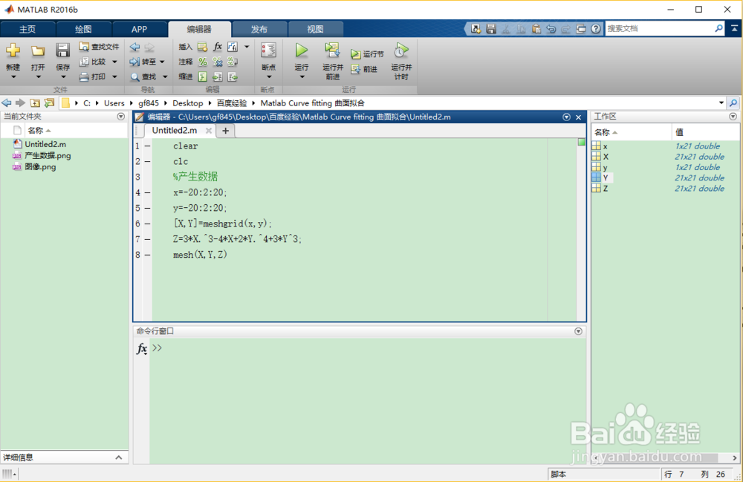Image resolution: width=743 pixels, height=482 pixels.
Task: Click the blue back arrow in 导航 section
Action: point(134,47)
